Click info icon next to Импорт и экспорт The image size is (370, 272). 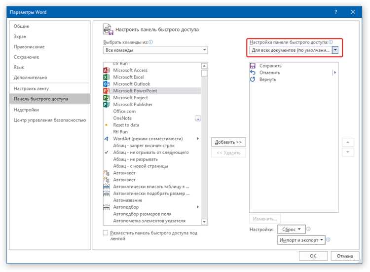[x=328, y=240]
